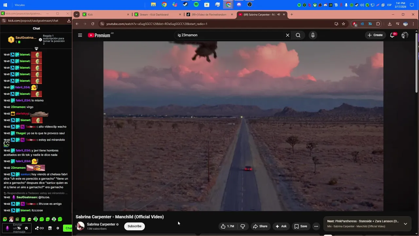The height and width of the screenshot is (236, 419).
Task: Like the Manchild video
Action: point(227,226)
